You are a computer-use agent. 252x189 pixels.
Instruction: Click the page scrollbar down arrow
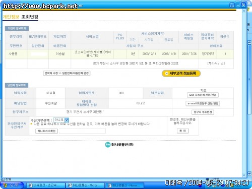(244, 175)
